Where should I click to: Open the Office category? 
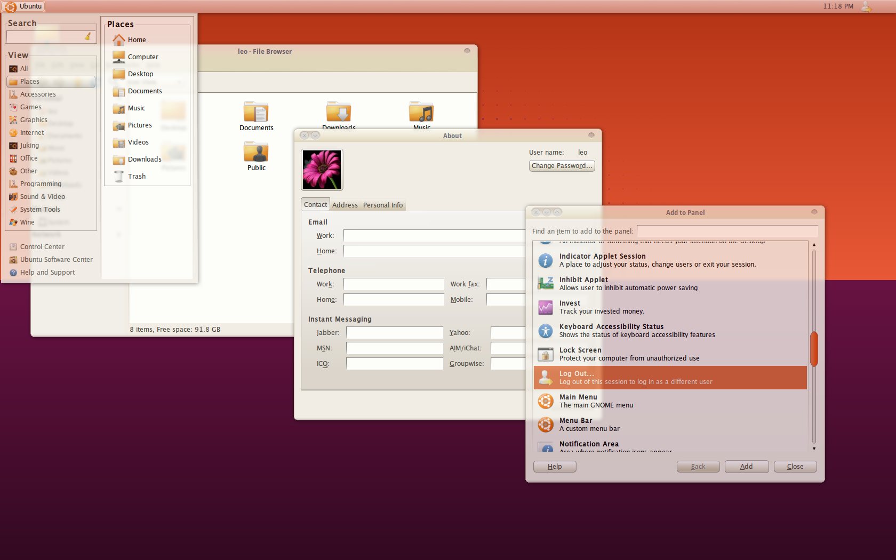click(51, 158)
